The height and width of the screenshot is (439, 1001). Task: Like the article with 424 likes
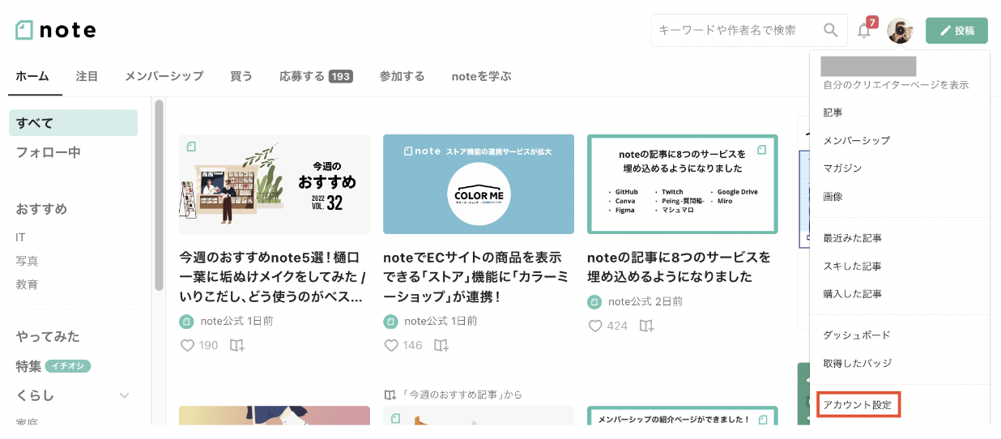[x=595, y=326]
